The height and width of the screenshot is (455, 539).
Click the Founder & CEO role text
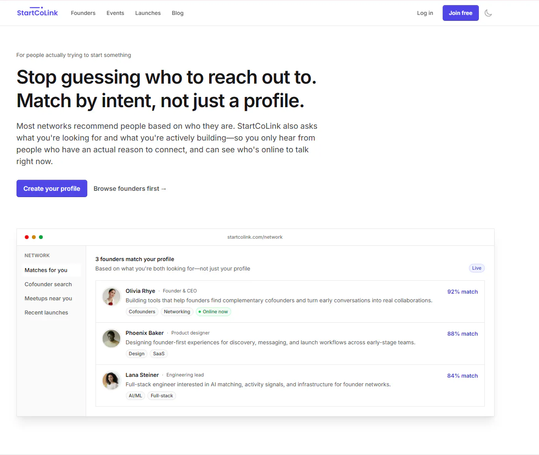(x=180, y=291)
